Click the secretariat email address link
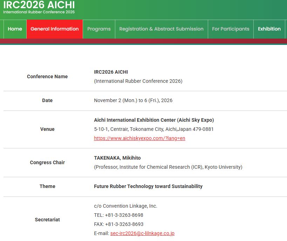Screen dimensions: 287x241 [142, 233]
